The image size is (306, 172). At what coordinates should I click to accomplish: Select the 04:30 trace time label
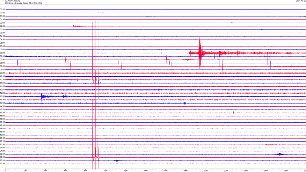point(3,39)
